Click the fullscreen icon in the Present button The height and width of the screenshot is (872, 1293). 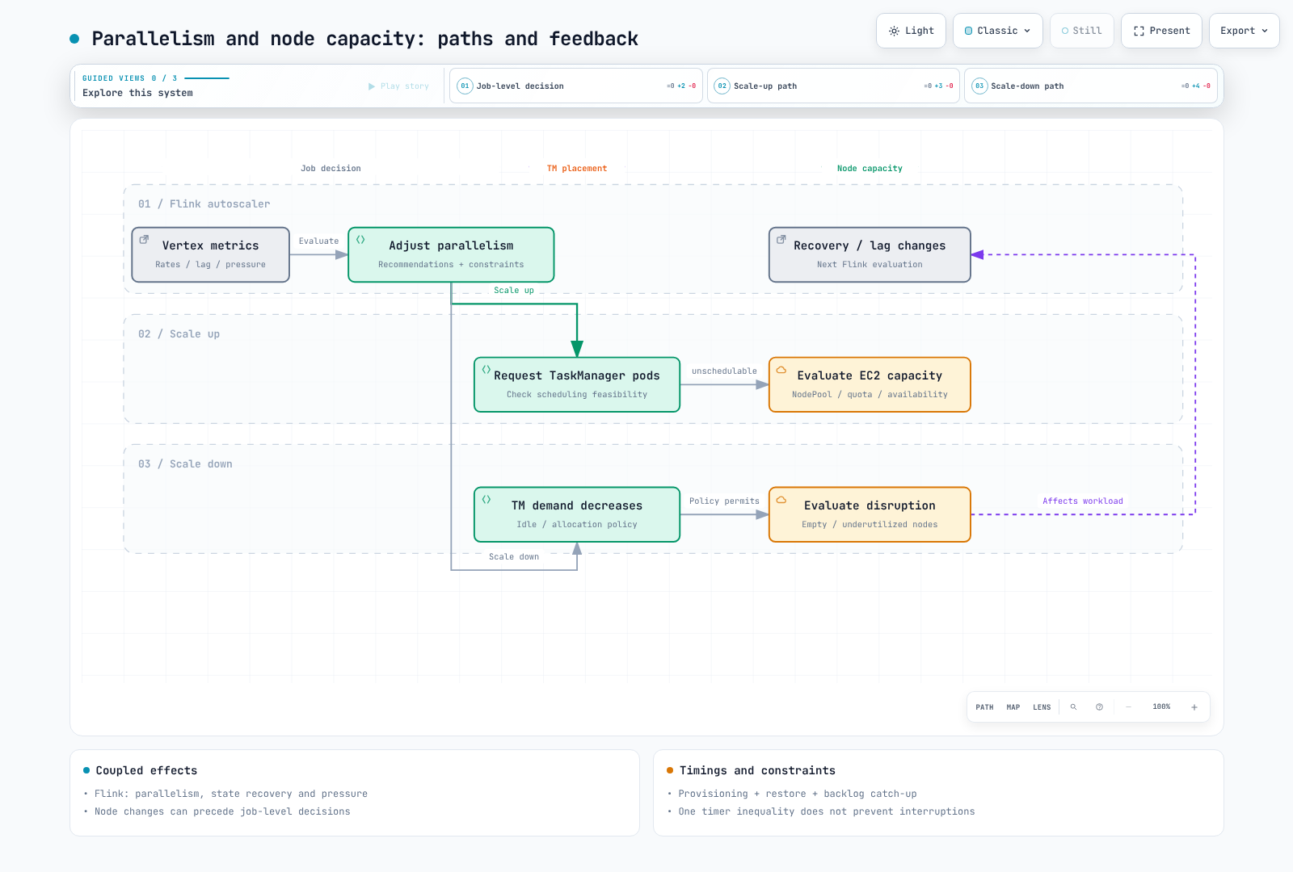tap(1139, 31)
